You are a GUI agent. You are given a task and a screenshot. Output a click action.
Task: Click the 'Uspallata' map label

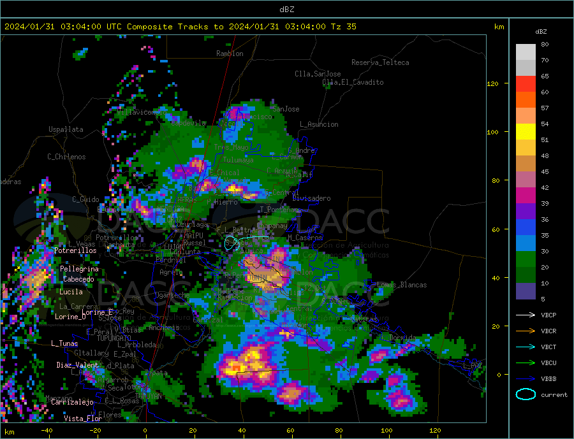tap(66, 129)
